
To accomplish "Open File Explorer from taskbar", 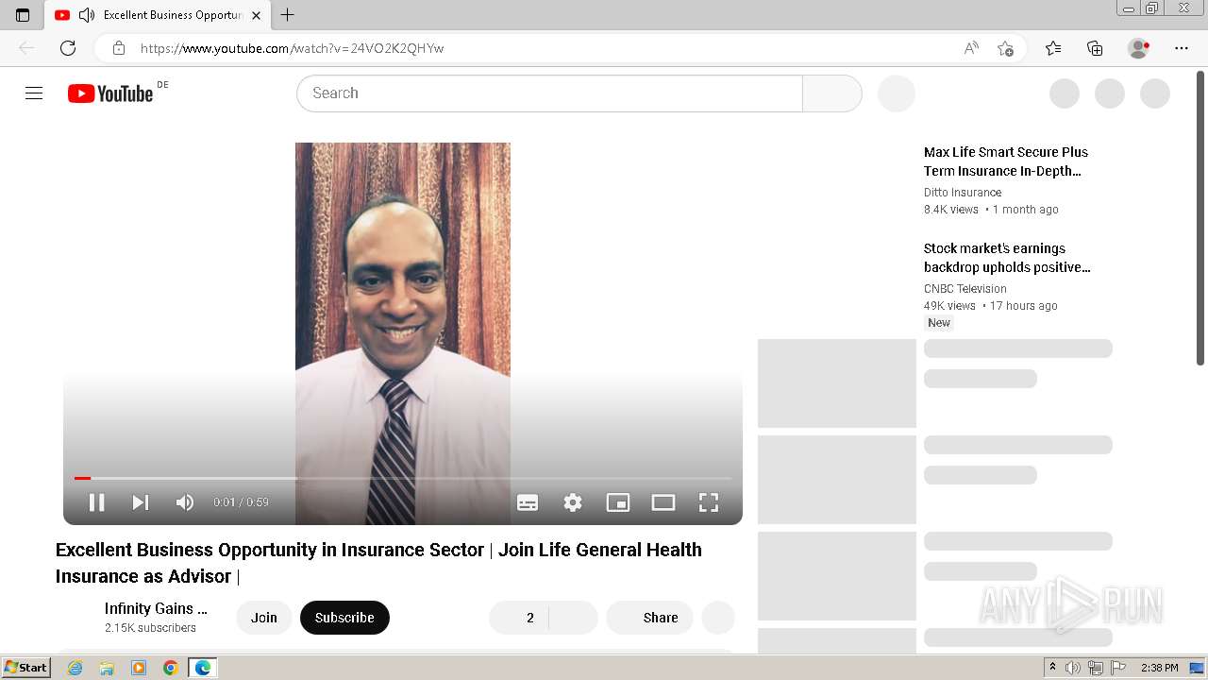I will pyautogui.click(x=107, y=668).
